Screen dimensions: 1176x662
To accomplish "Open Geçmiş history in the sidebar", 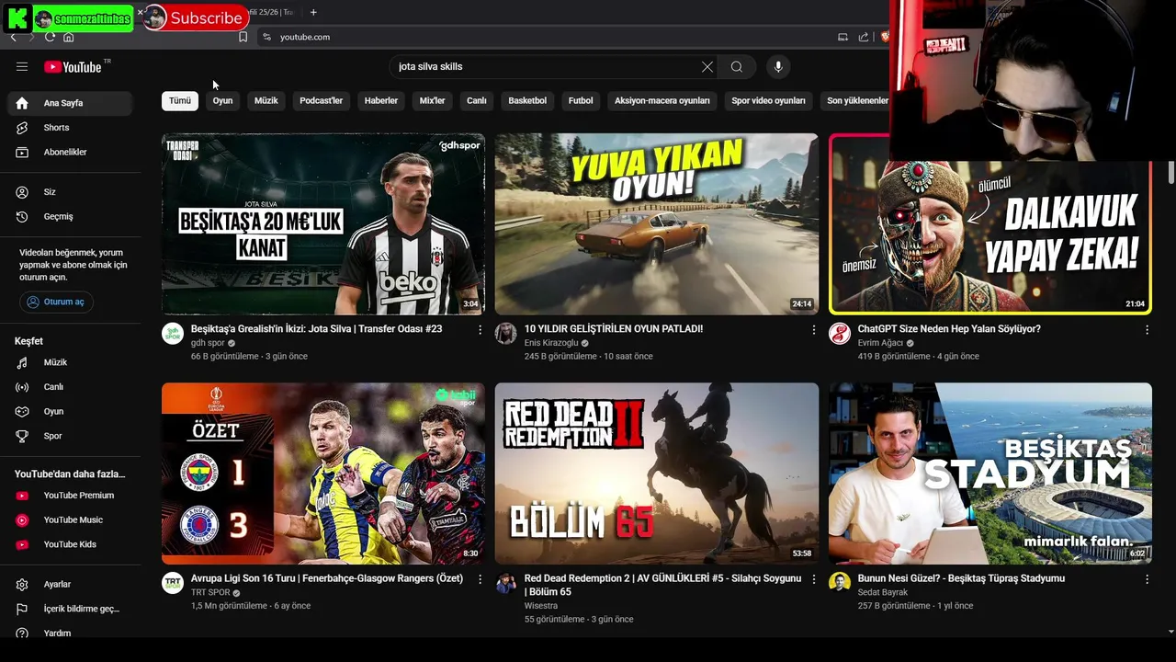I will tap(70, 216).
